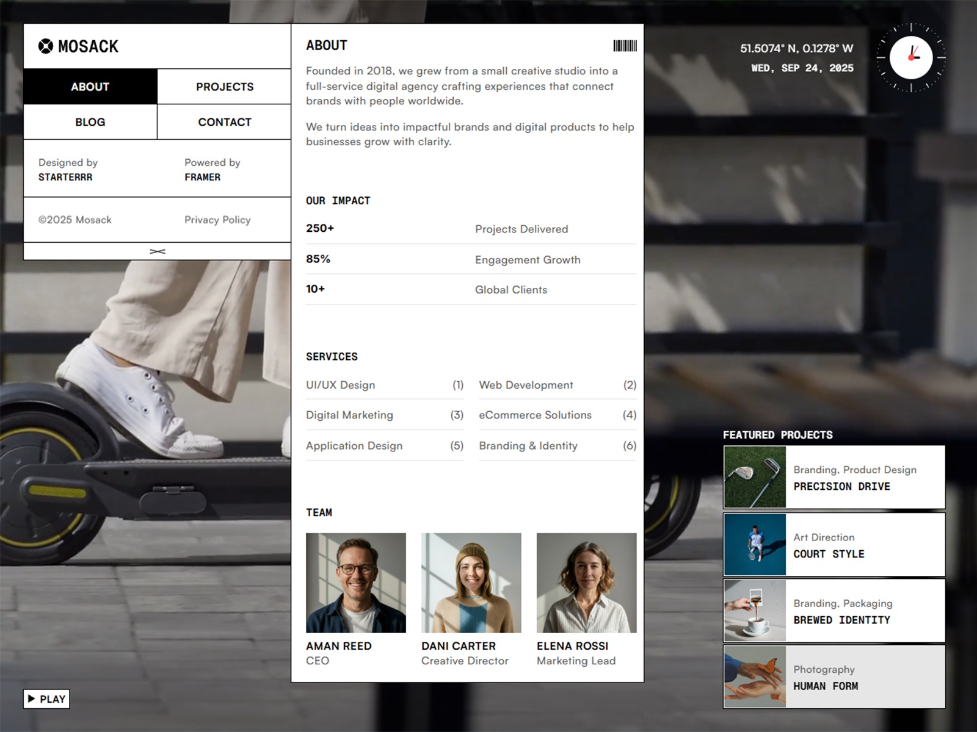The image size is (977, 732).
Task: Open the Precision Drive golf club thumbnail
Action: click(755, 477)
